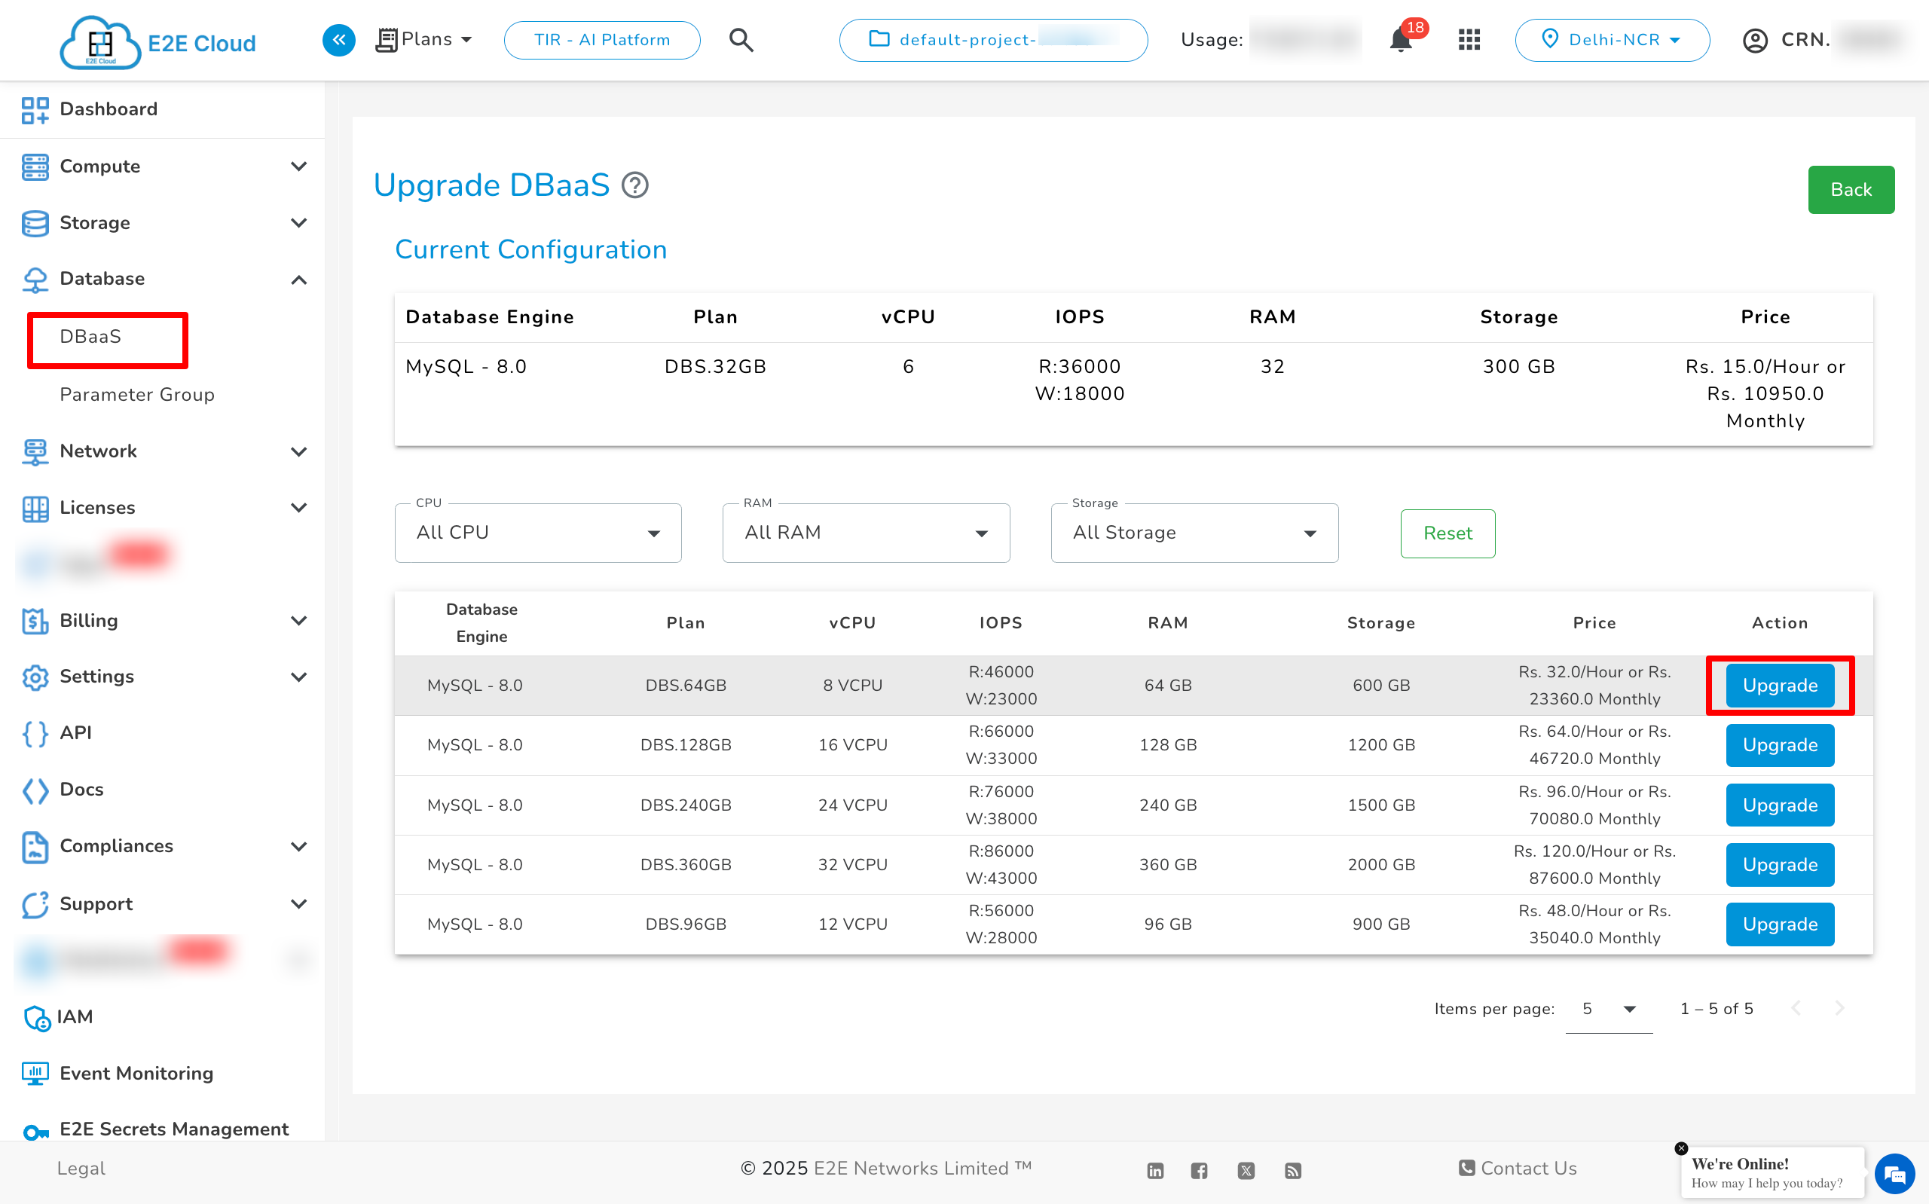
Task: Open the notifications bell
Action: [1399, 40]
